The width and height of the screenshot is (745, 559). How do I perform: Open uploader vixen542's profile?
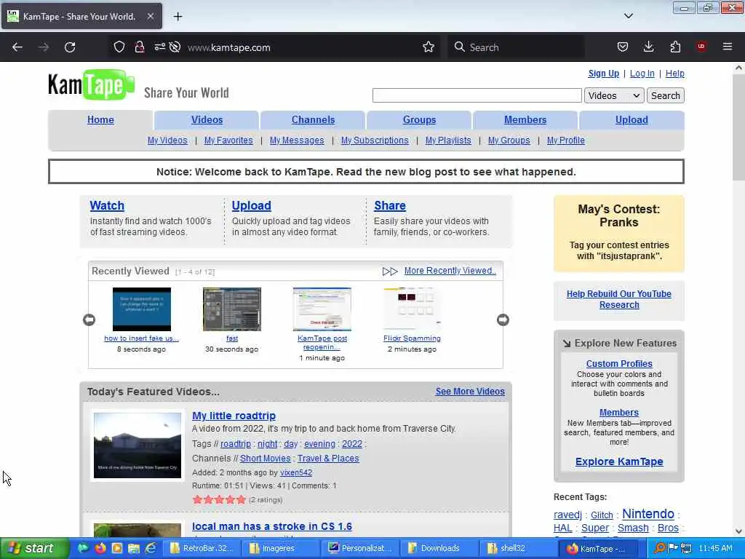pos(296,472)
